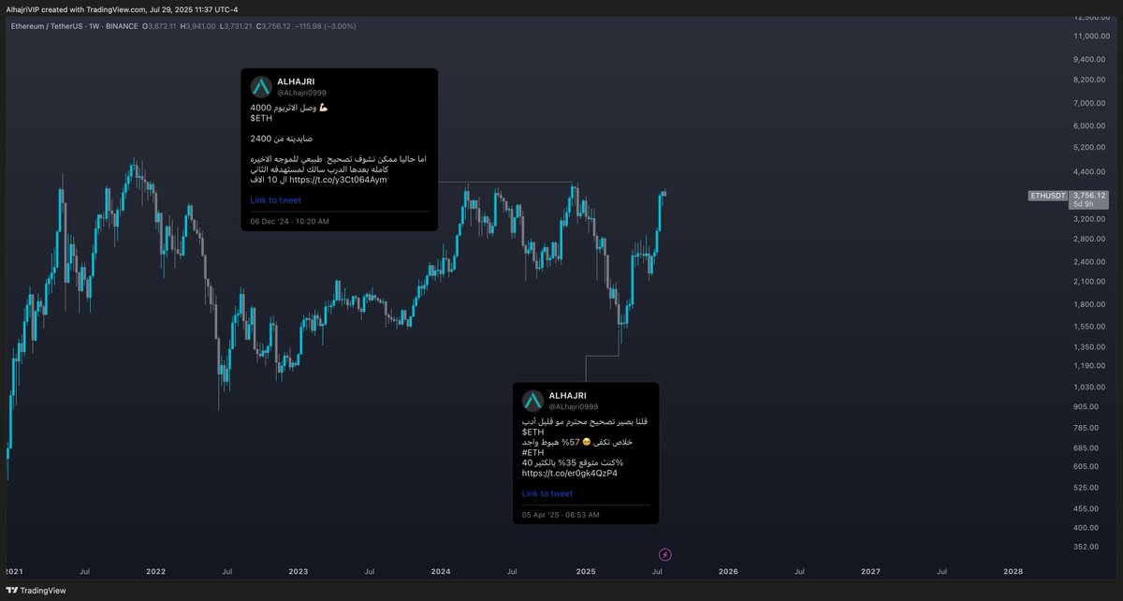Open Link to tweet in the 05 Apr '25 card
1123x601 pixels.
(547, 493)
